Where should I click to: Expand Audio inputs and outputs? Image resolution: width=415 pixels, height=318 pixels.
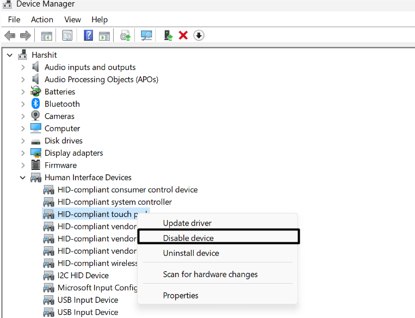tap(23, 68)
